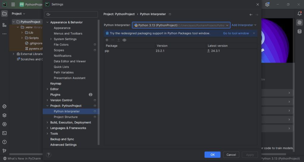Click OK button

(213, 155)
